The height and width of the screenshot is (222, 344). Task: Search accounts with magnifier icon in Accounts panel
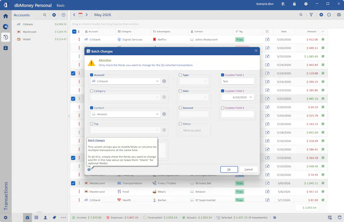click(45, 15)
